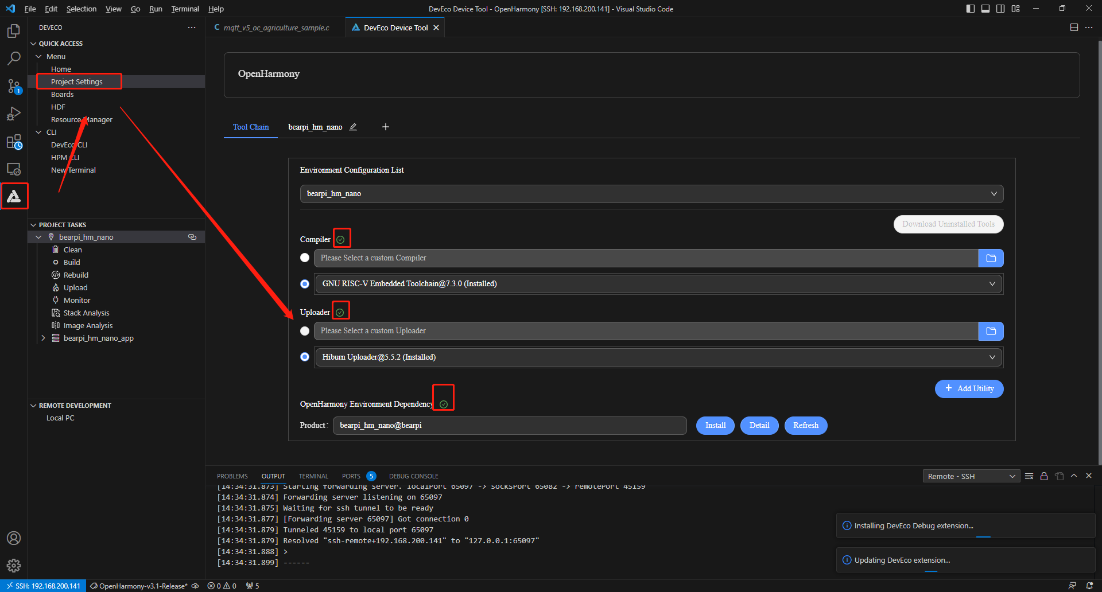Open the Explorer view in activity bar
Image resolution: width=1102 pixels, height=592 pixels.
pos(14,30)
